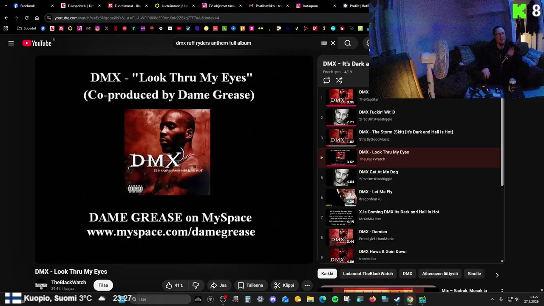This screenshot has width=544, height=306.
Task: Open the X (Twitter) bookmark icon
Action: click(x=106, y=28)
